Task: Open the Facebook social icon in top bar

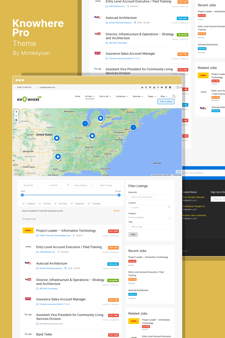Action: (x=158, y=87)
